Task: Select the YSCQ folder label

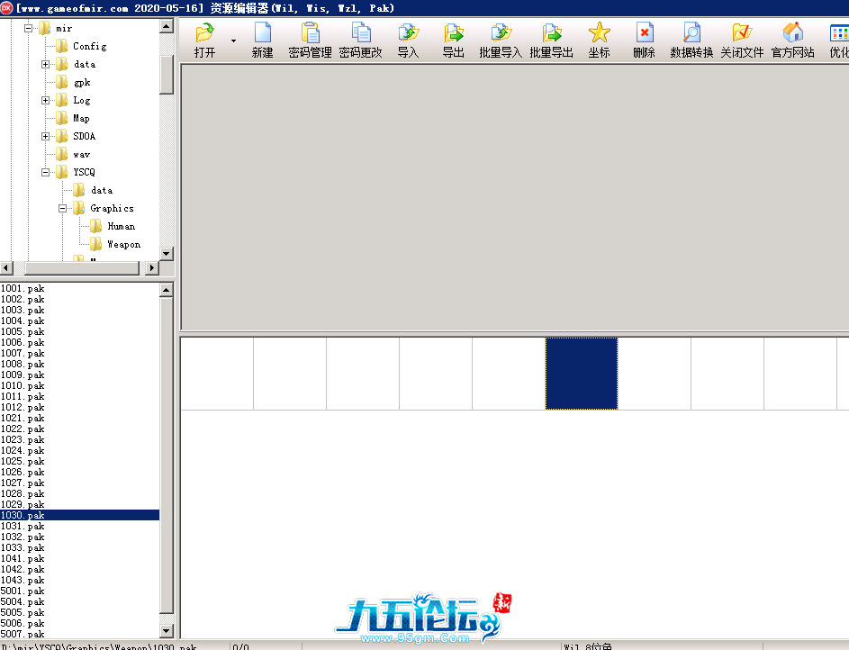Action: coord(84,172)
